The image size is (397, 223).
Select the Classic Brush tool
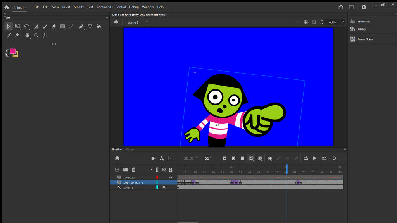[45, 26]
